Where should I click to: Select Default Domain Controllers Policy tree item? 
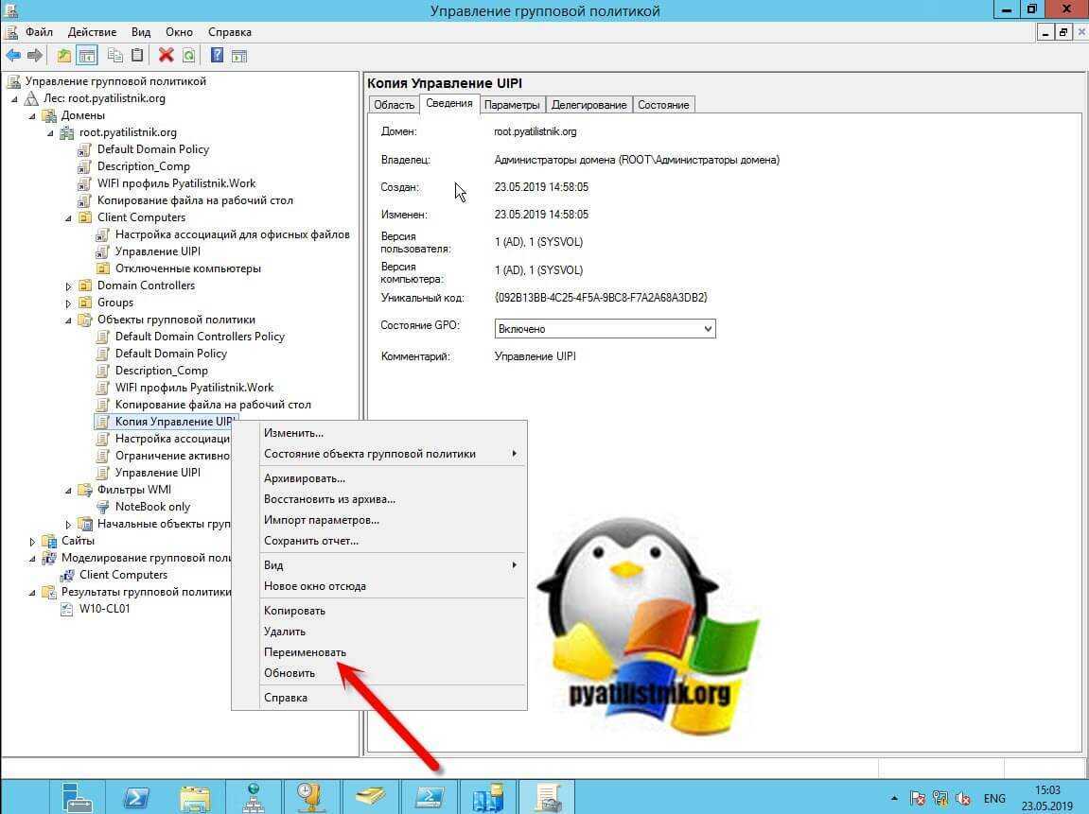tap(200, 337)
